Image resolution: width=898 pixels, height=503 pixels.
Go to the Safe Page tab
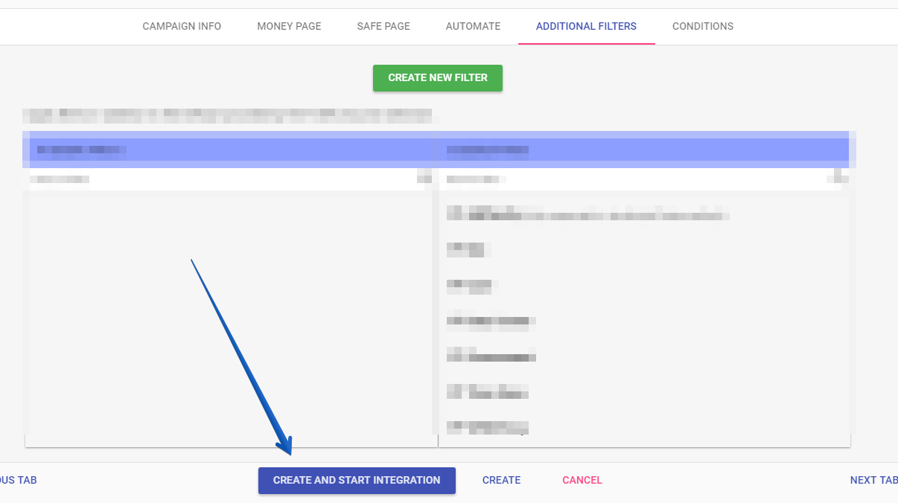pos(383,26)
